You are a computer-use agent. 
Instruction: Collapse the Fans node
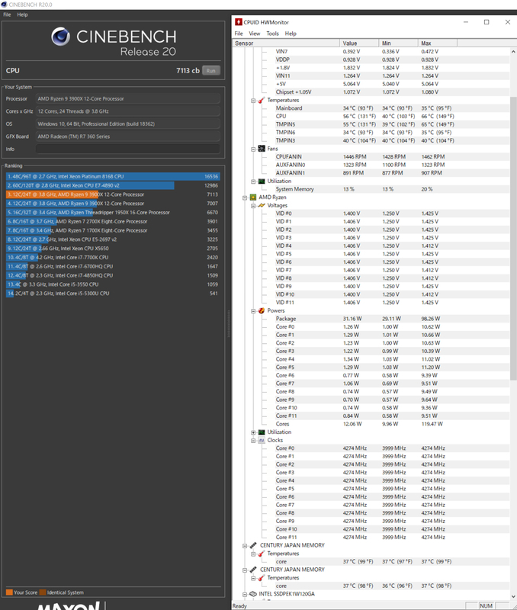[x=253, y=149]
